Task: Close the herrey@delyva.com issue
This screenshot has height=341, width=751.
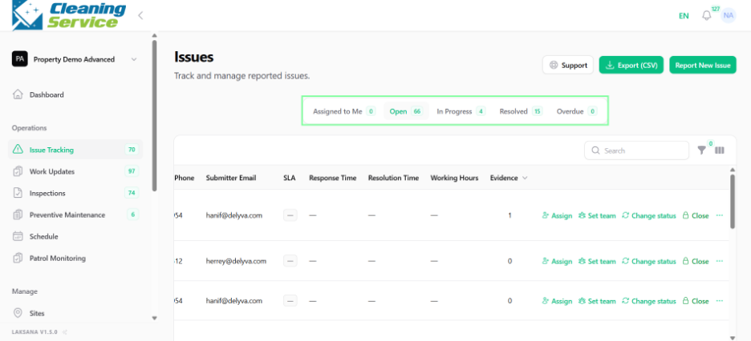Action: (x=696, y=261)
